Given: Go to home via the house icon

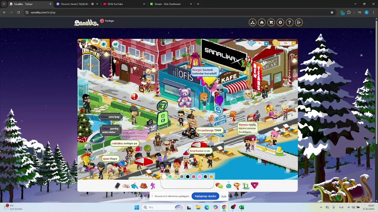Looking at the screenshot, I should click(x=262, y=22).
